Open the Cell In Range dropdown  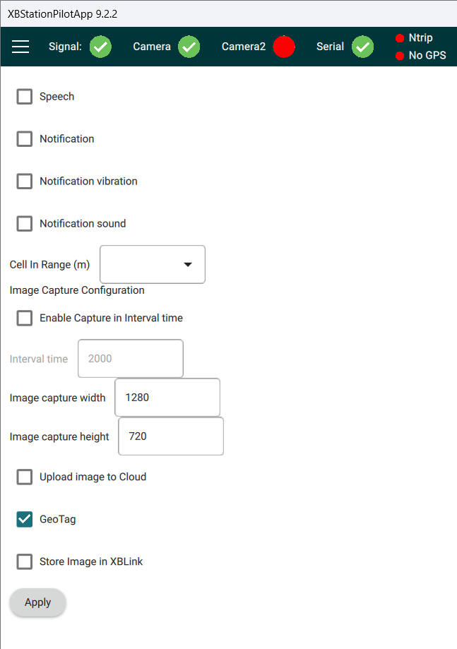(153, 264)
